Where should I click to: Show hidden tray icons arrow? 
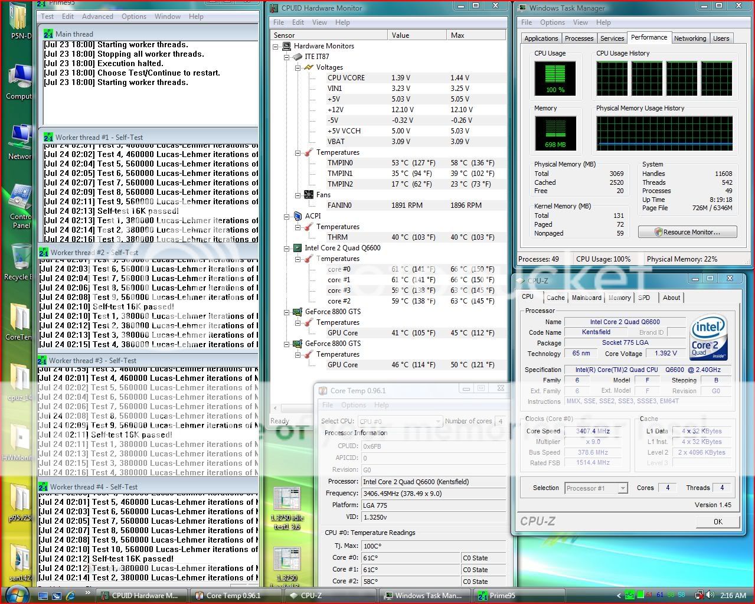pyautogui.click(x=619, y=596)
